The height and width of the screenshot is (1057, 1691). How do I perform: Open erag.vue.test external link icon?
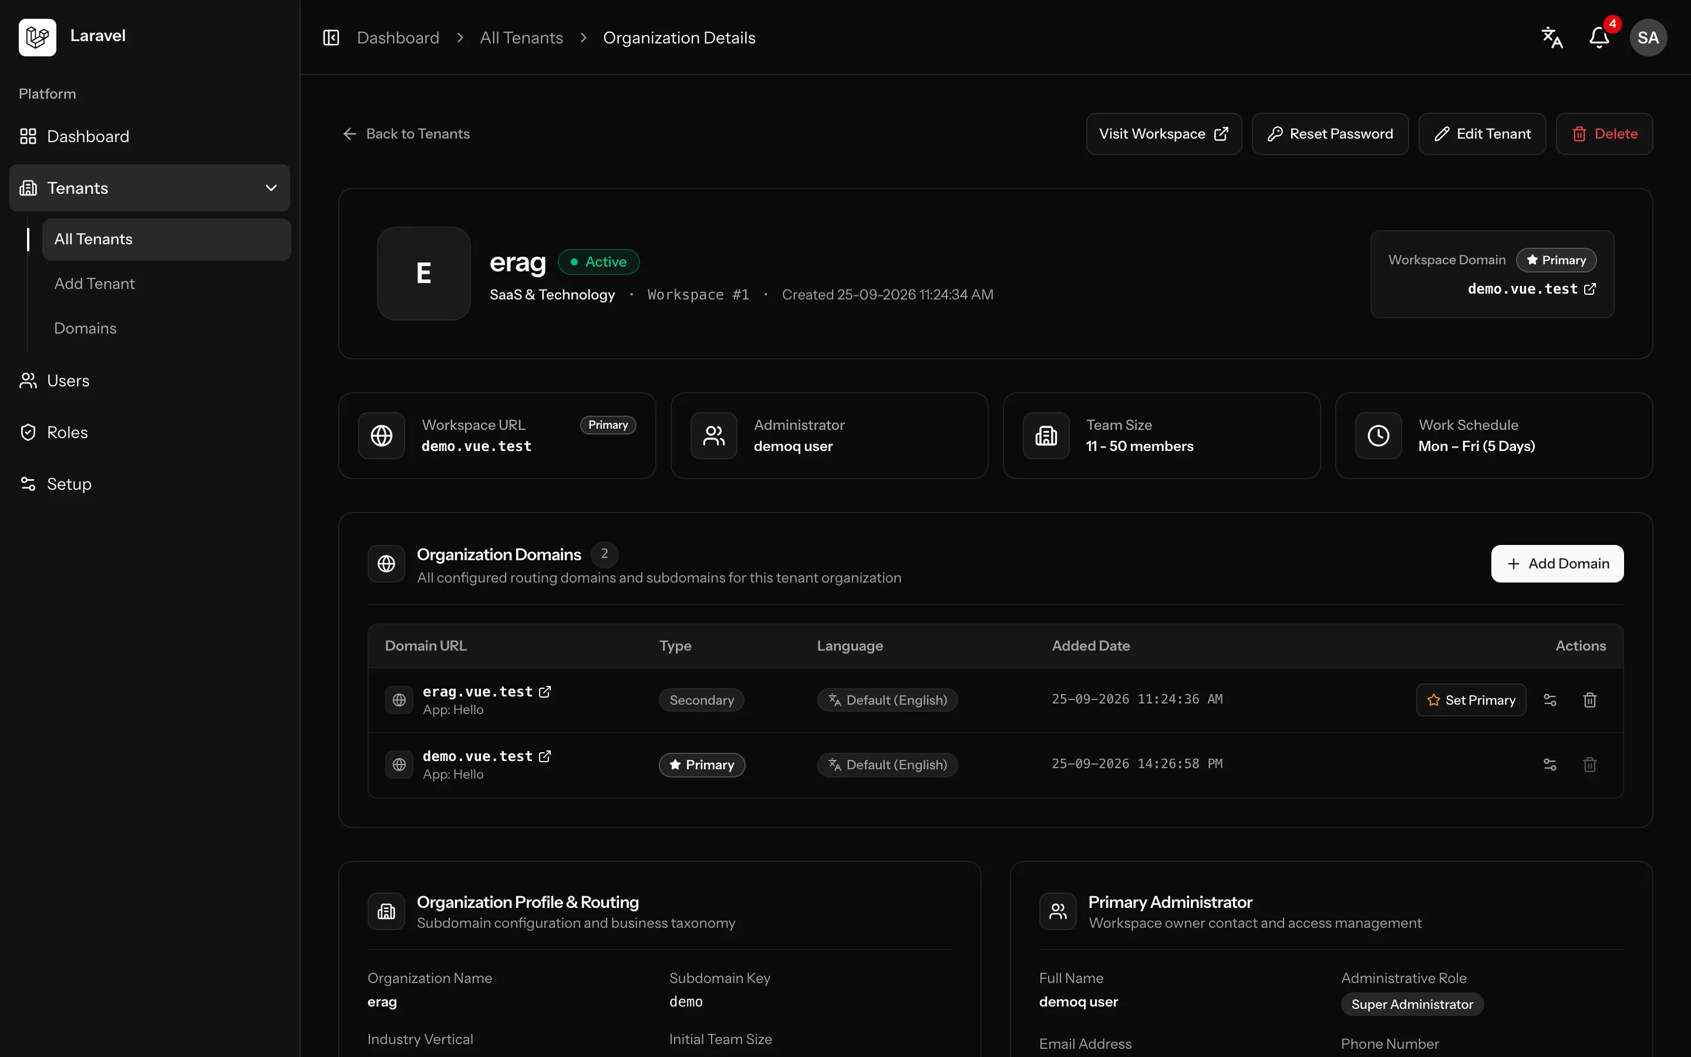pyautogui.click(x=545, y=691)
